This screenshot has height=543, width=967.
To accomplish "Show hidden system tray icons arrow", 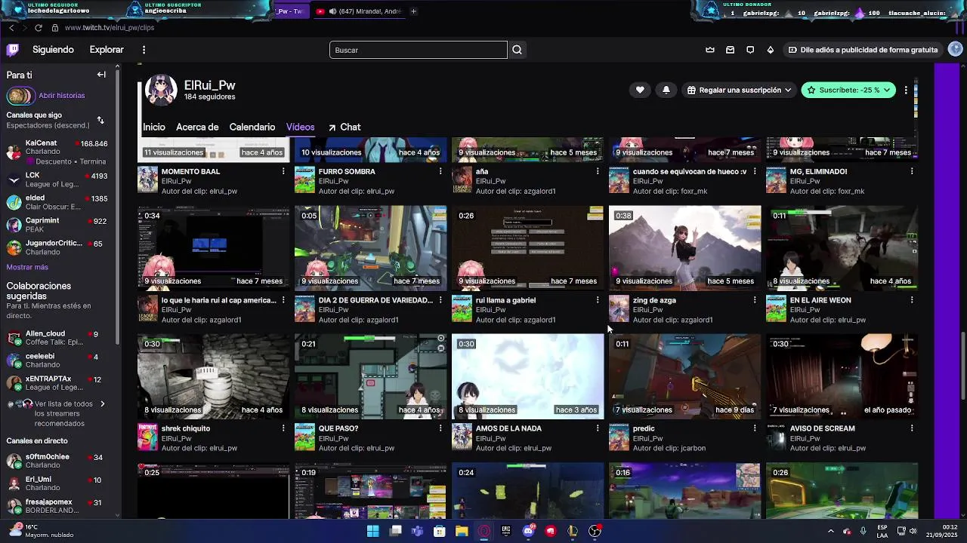I will click(830, 531).
